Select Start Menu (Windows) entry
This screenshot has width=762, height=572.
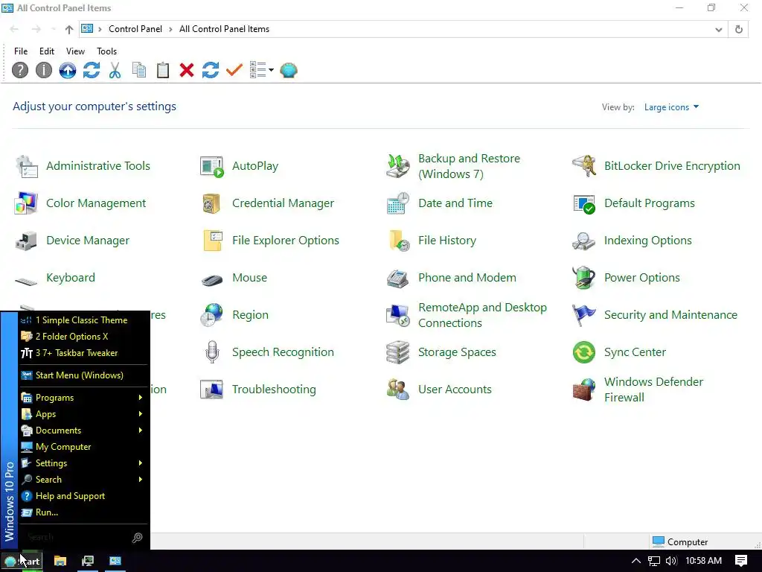tap(83, 375)
